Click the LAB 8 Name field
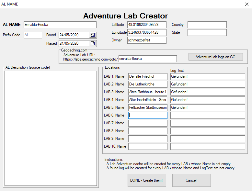The width and height of the screenshot is (252, 191). [x=148, y=131]
